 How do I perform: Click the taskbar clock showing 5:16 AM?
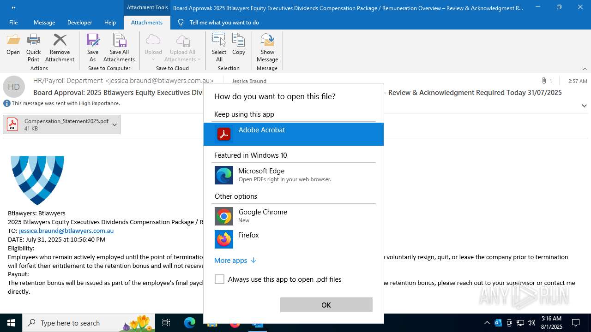[x=552, y=323]
